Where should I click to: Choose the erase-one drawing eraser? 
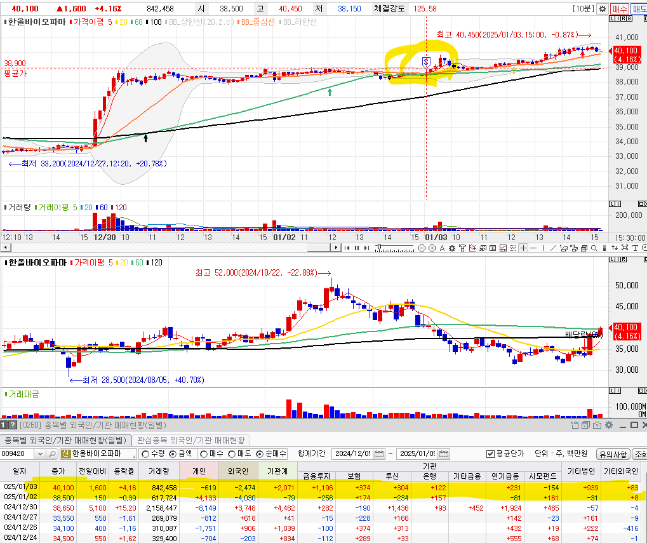click(x=563, y=248)
